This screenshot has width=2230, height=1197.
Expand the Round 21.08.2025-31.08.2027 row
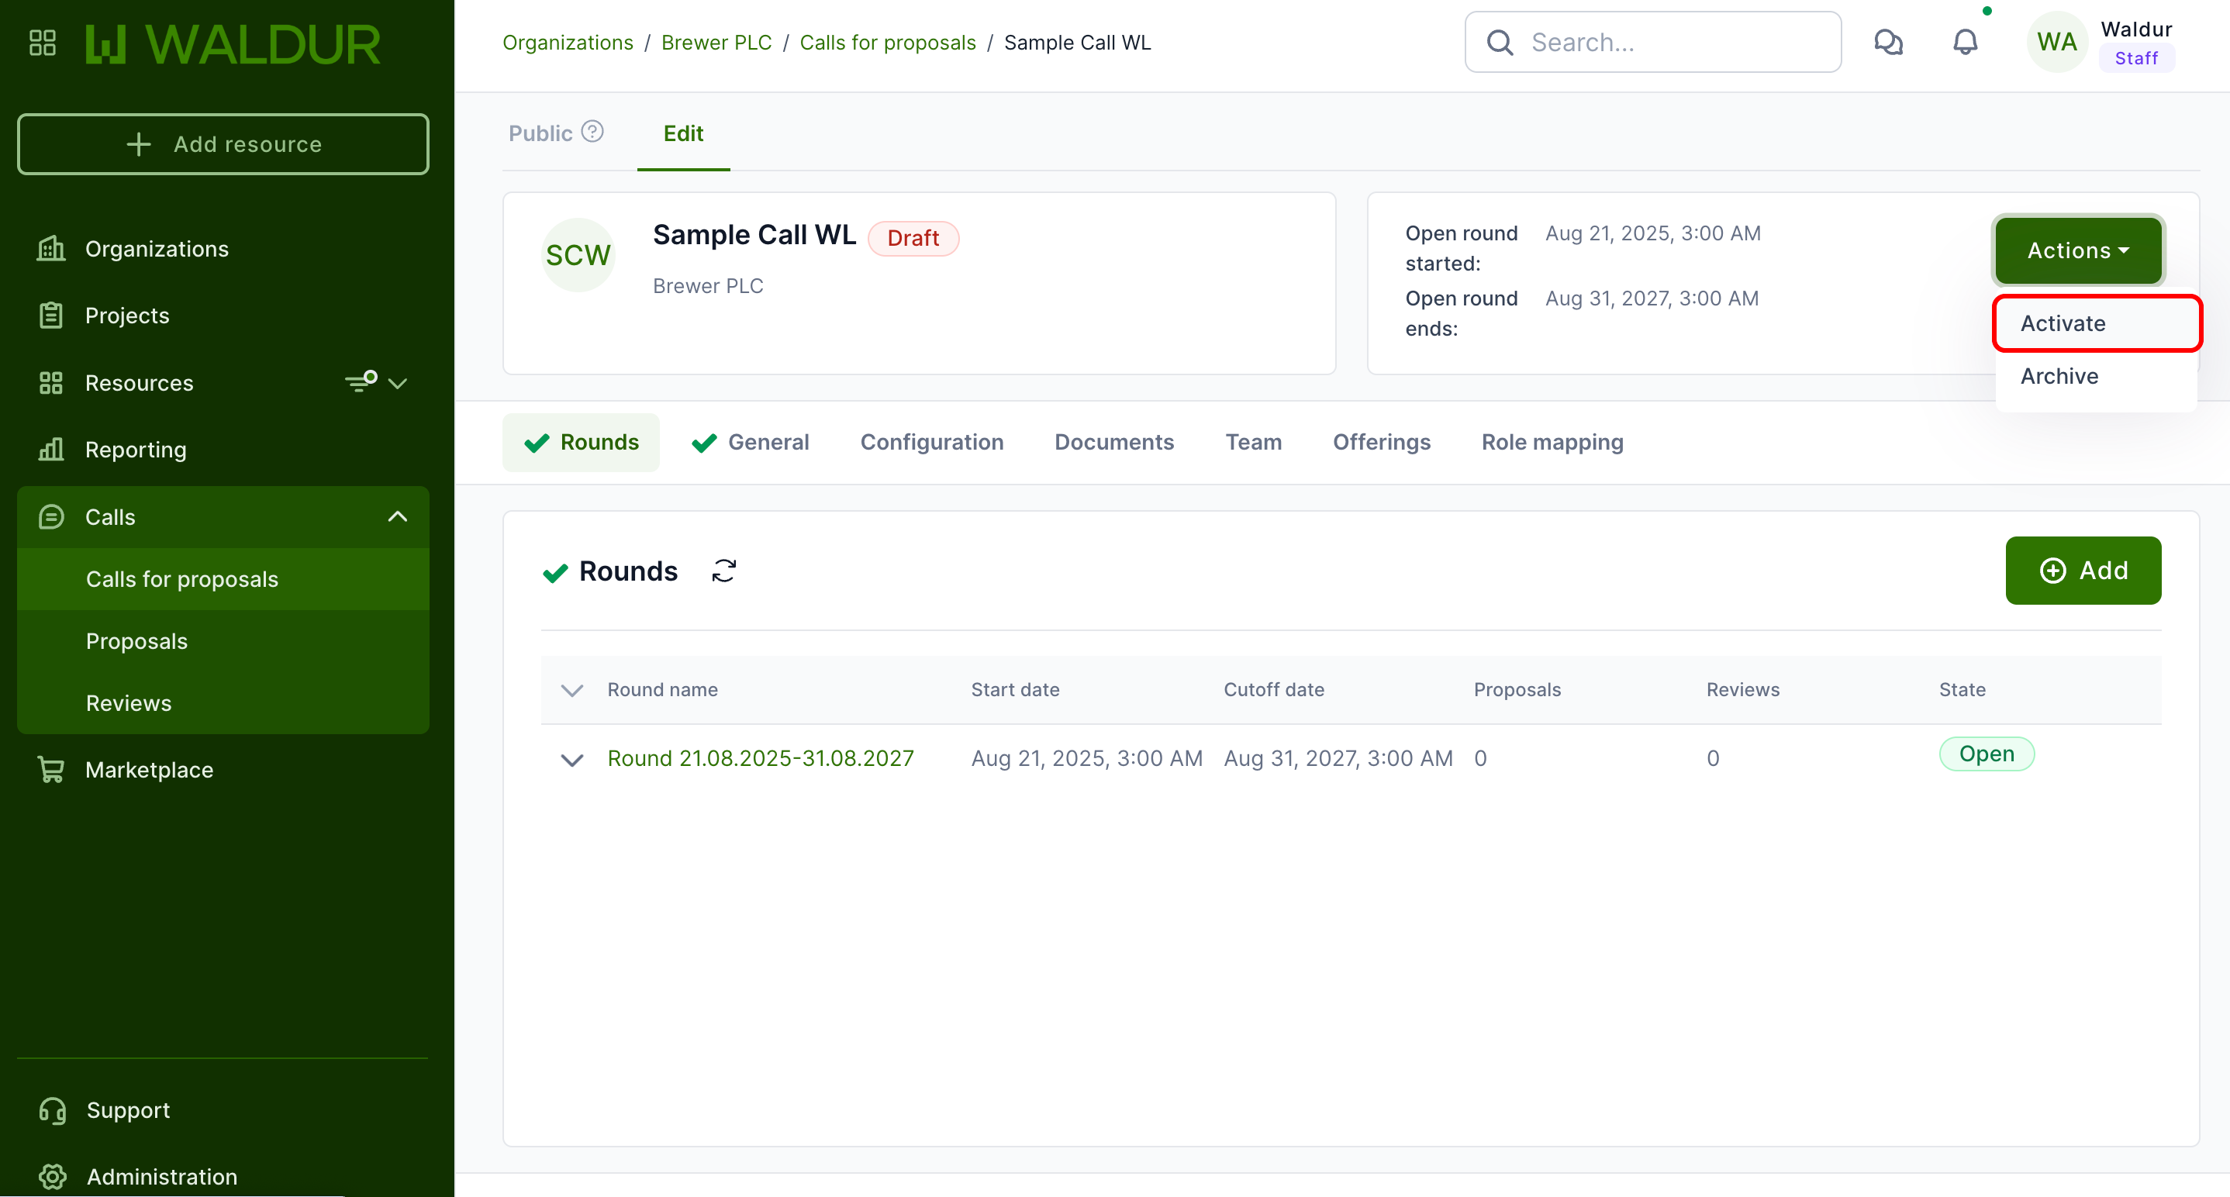click(x=572, y=759)
